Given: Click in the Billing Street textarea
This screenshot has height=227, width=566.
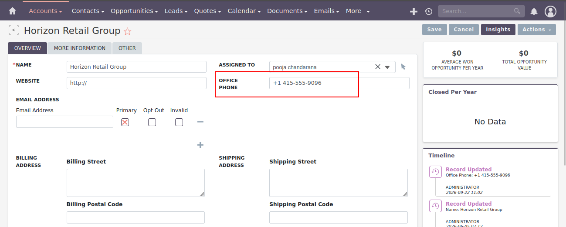Looking at the screenshot, I should [136, 183].
